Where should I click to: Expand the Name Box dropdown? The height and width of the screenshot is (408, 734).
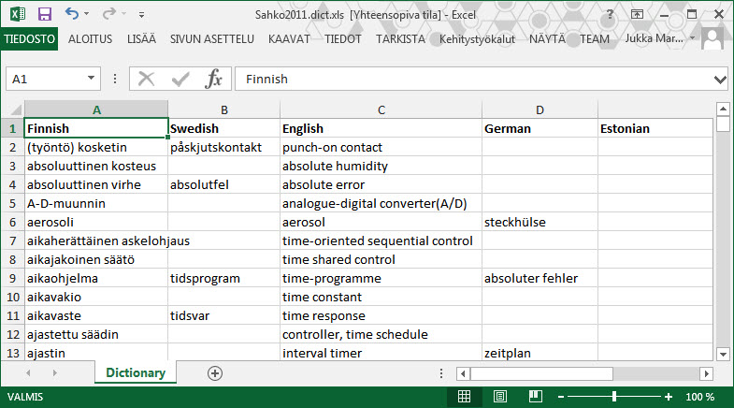pos(92,80)
